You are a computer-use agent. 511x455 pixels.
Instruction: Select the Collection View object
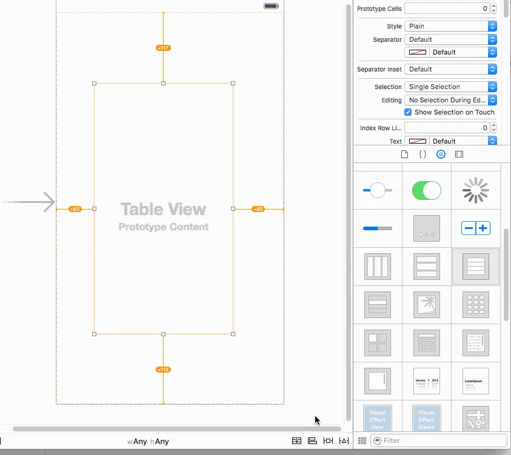click(475, 305)
